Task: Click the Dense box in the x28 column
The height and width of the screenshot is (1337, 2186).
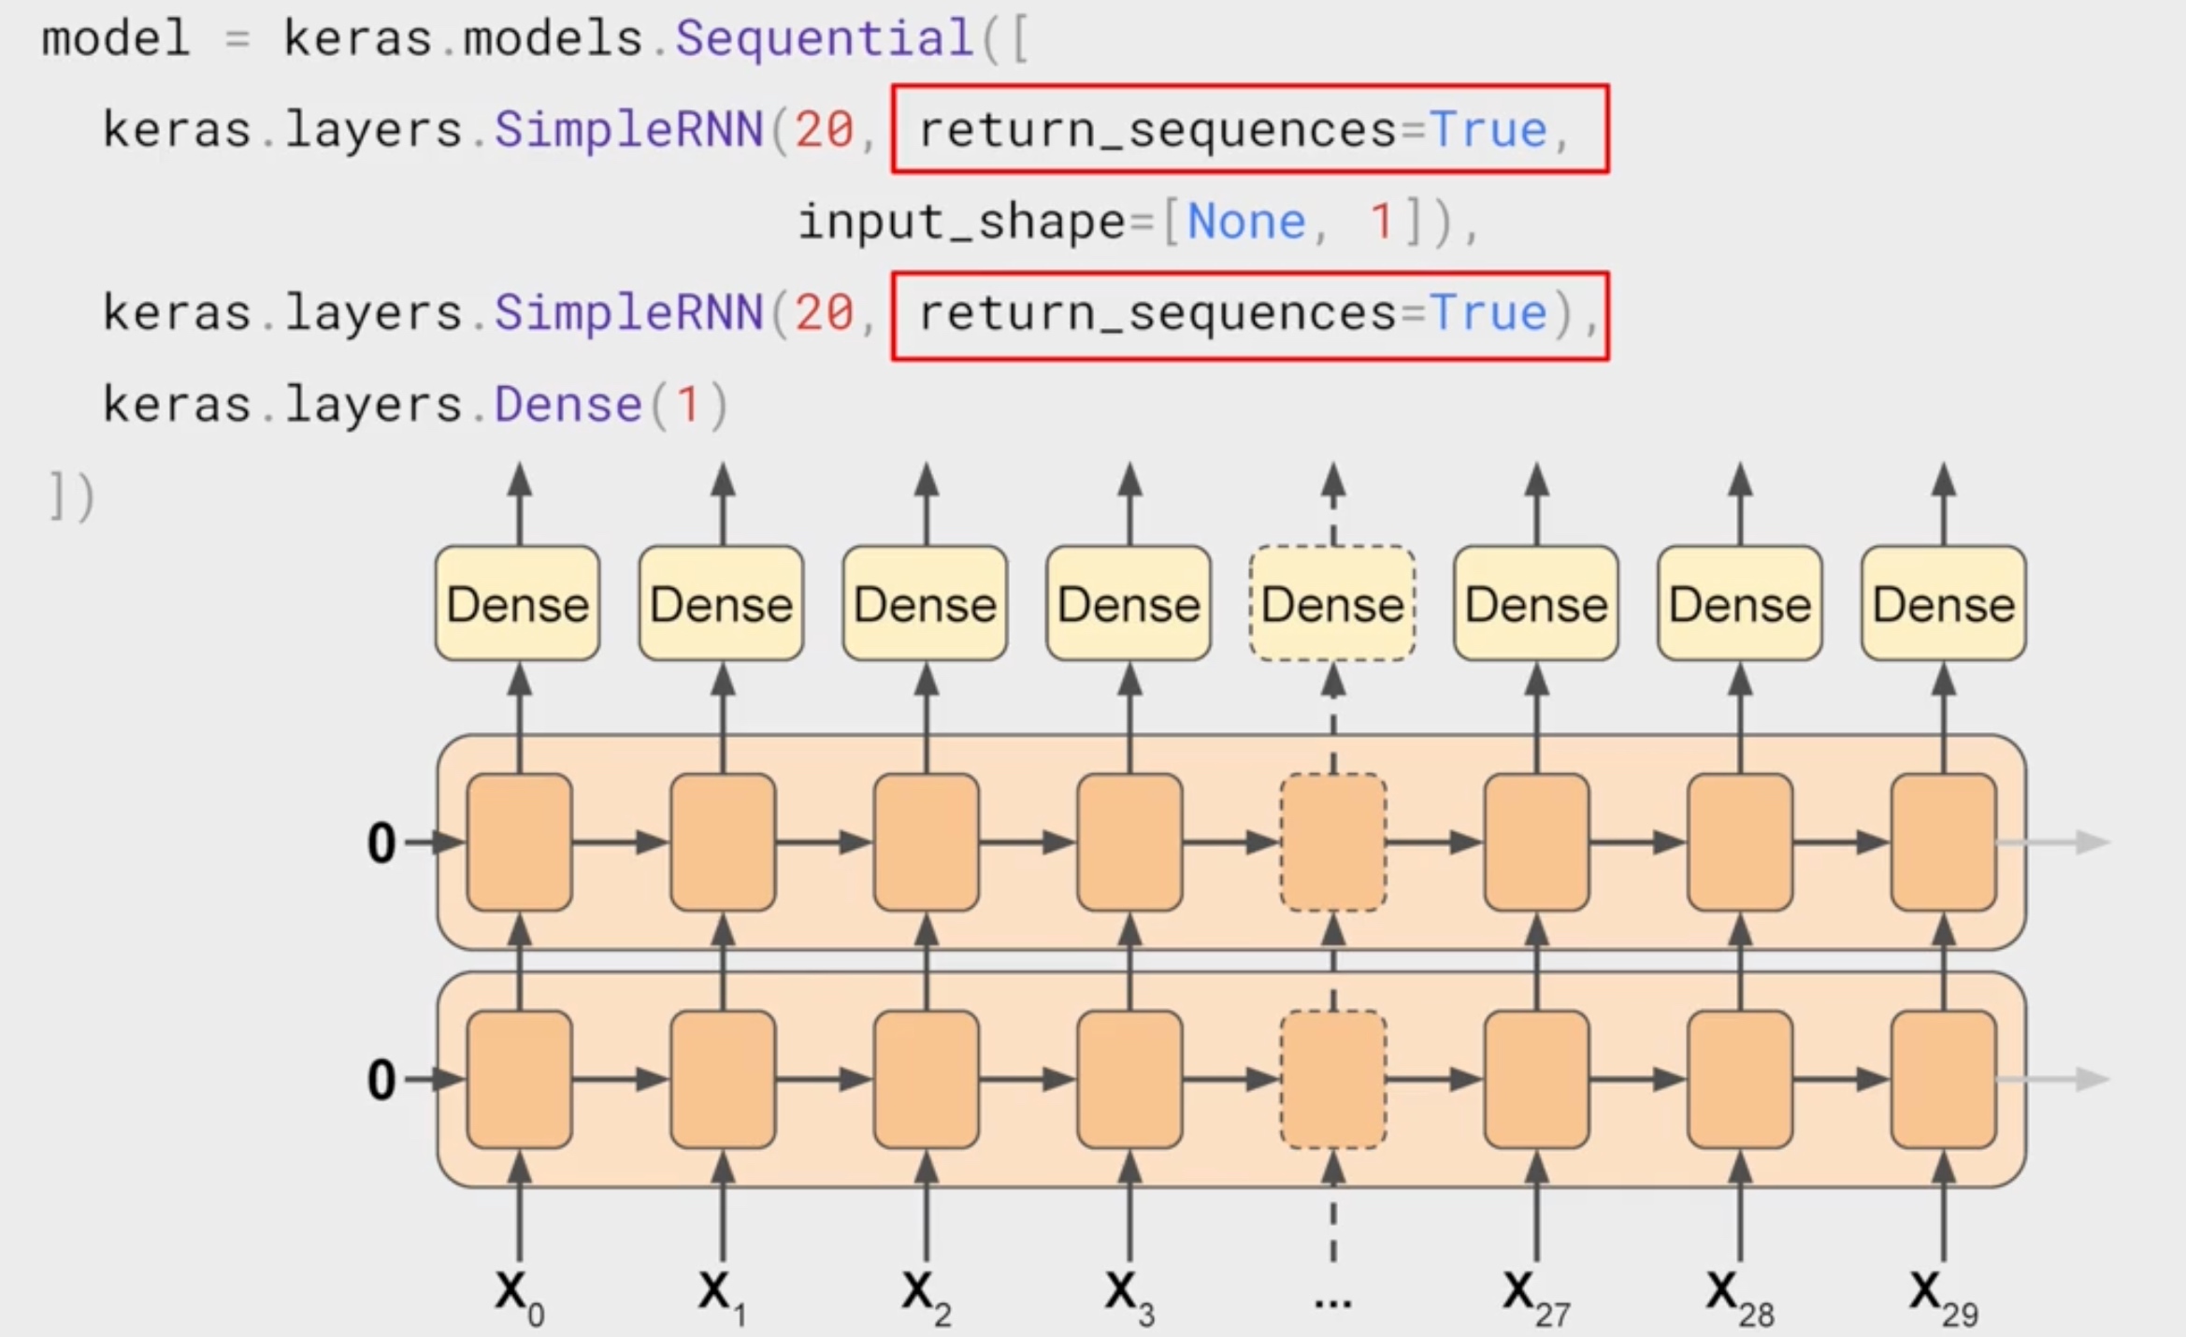Action: 1740,604
